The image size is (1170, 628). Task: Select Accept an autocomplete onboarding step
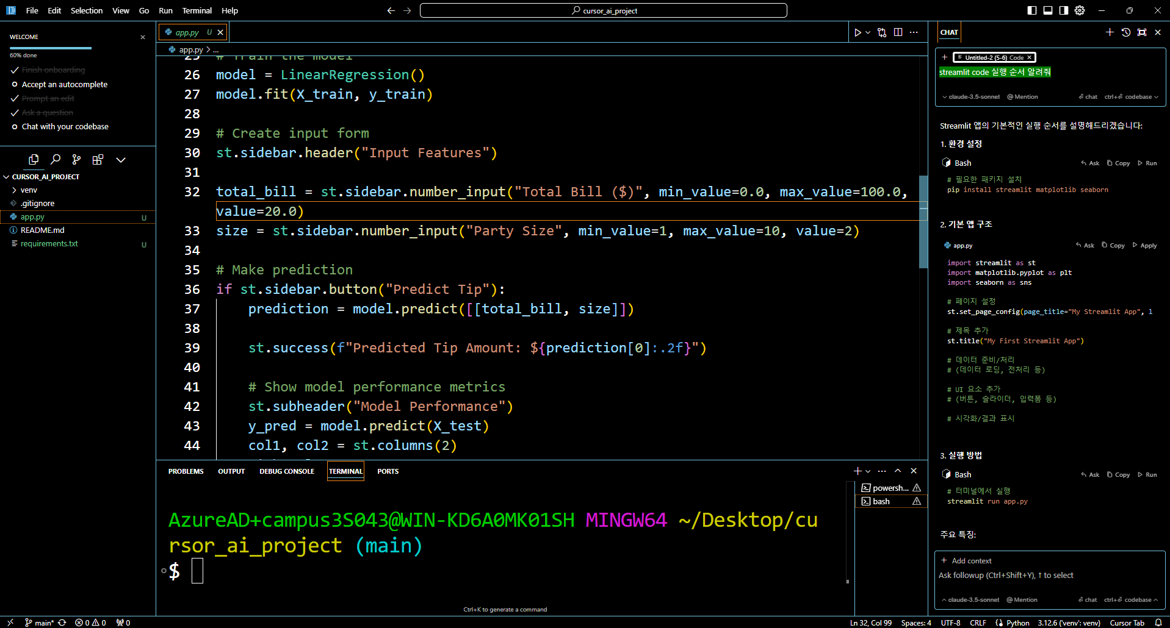coord(65,85)
